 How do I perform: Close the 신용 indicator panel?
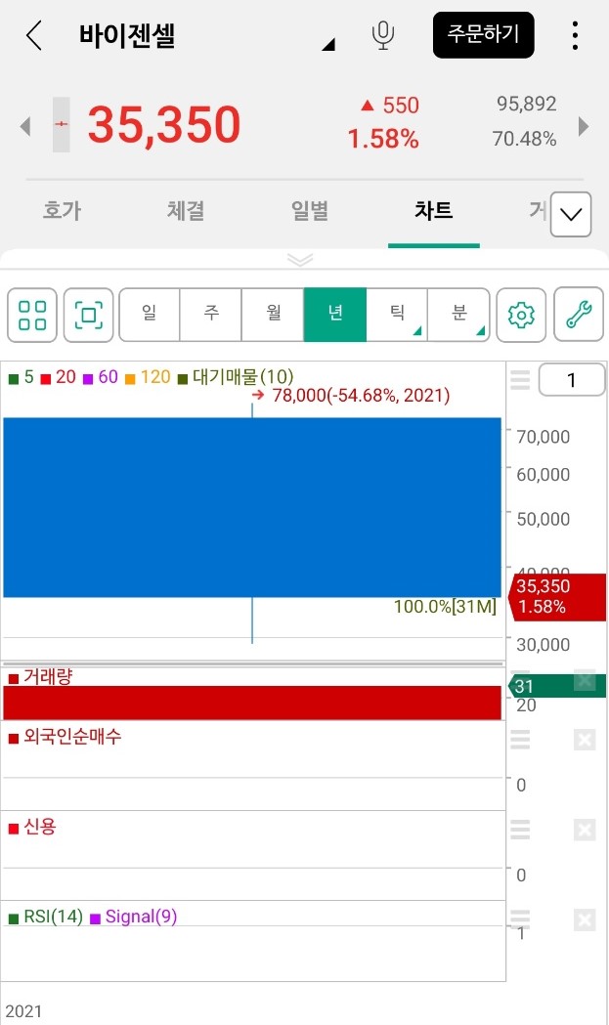tap(585, 831)
